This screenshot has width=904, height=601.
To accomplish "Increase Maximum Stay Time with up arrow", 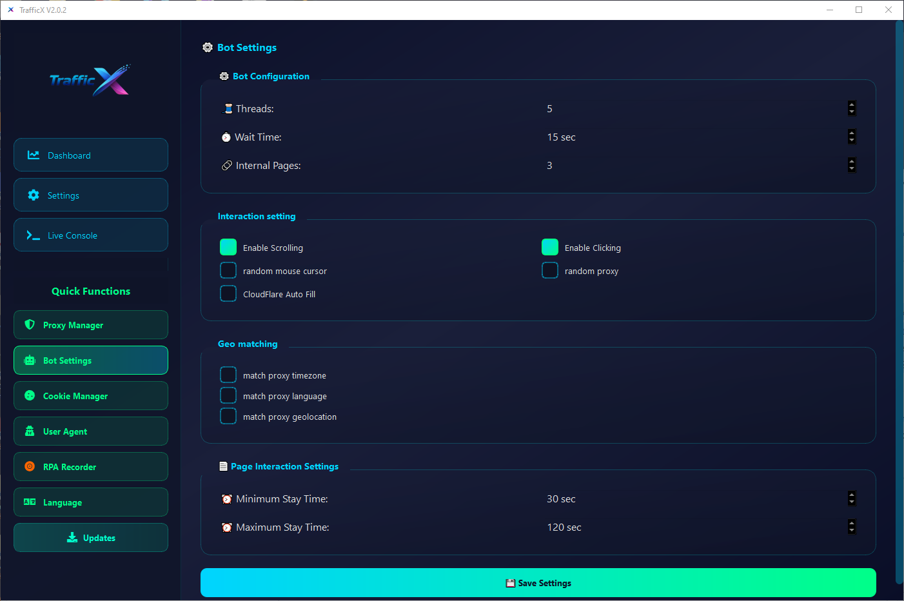I will coord(852,523).
